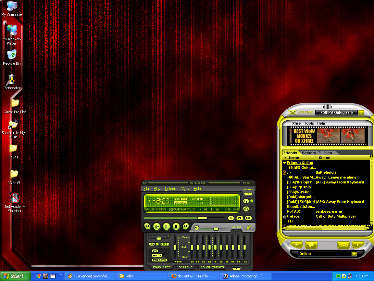Pause playback in Winamp
The width and height of the screenshot is (374, 281).
167,226
